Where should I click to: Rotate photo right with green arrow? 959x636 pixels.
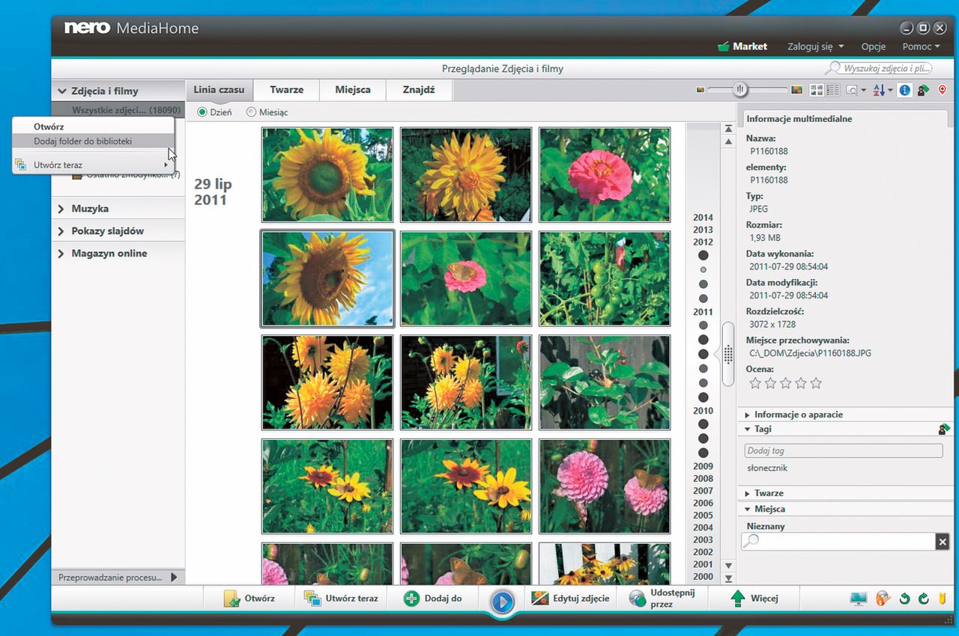[x=923, y=599]
